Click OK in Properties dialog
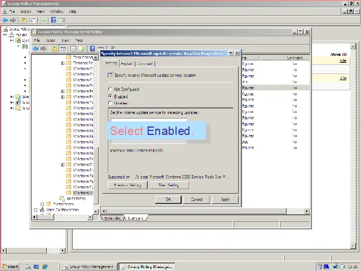 click(x=168, y=199)
